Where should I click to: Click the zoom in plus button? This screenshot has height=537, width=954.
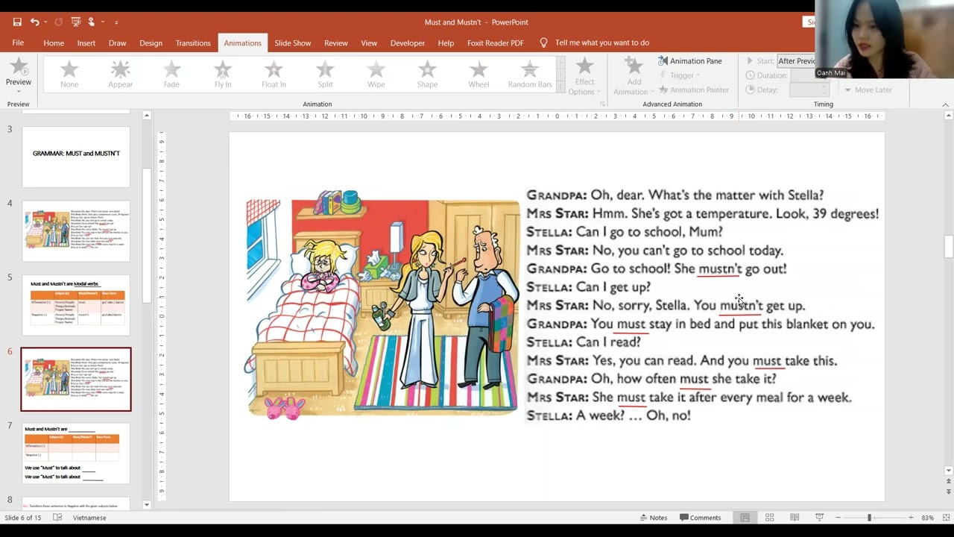pos(910,518)
